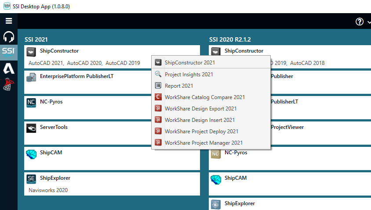371x210 pixels.
Task: Click ShipExplorer label under SSI 2020 R2.1.2
Action: click(240, 203)
